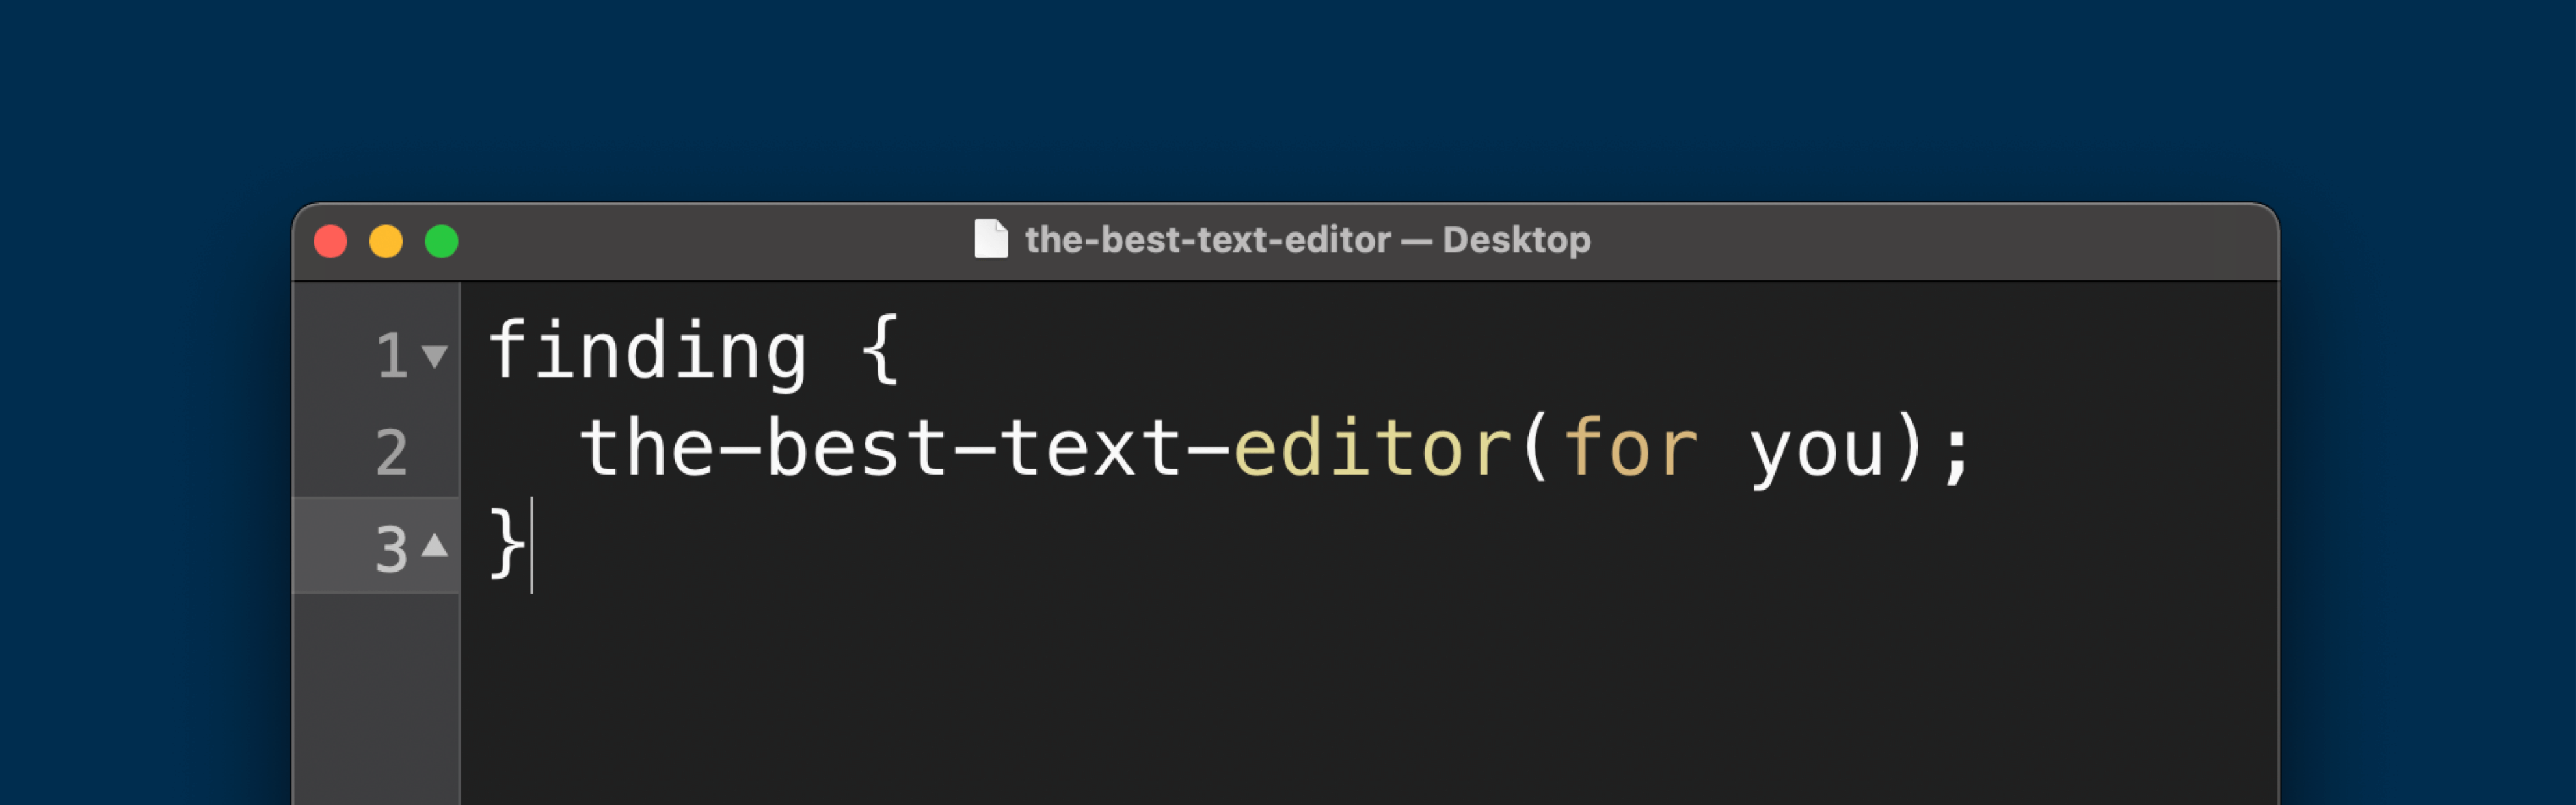Click the word you on line 2
Screen dimensions: 2576x805
coord(1815,450)
